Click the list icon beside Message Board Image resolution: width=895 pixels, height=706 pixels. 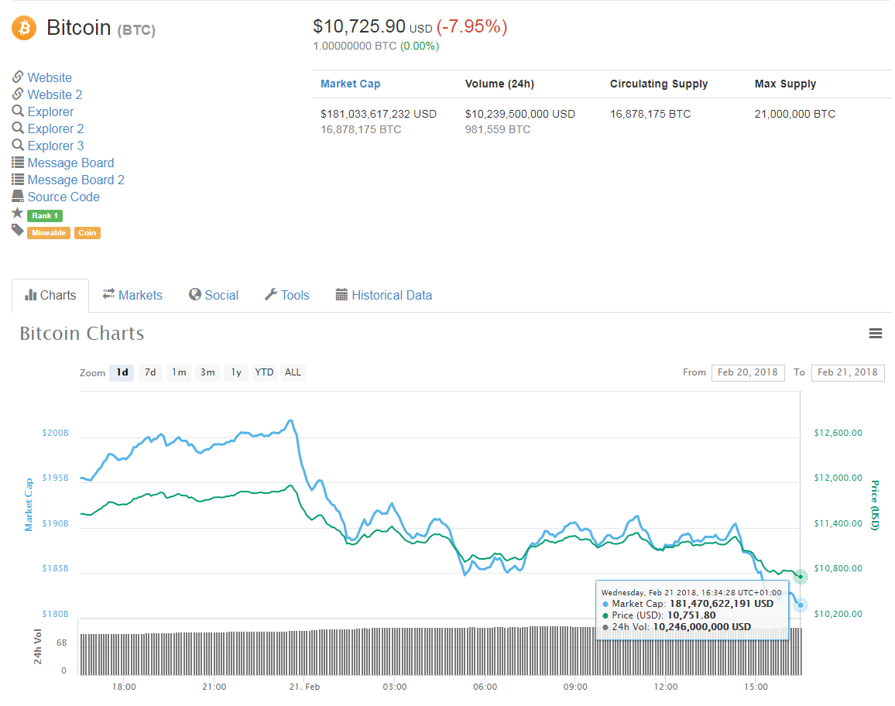point(18,162)
